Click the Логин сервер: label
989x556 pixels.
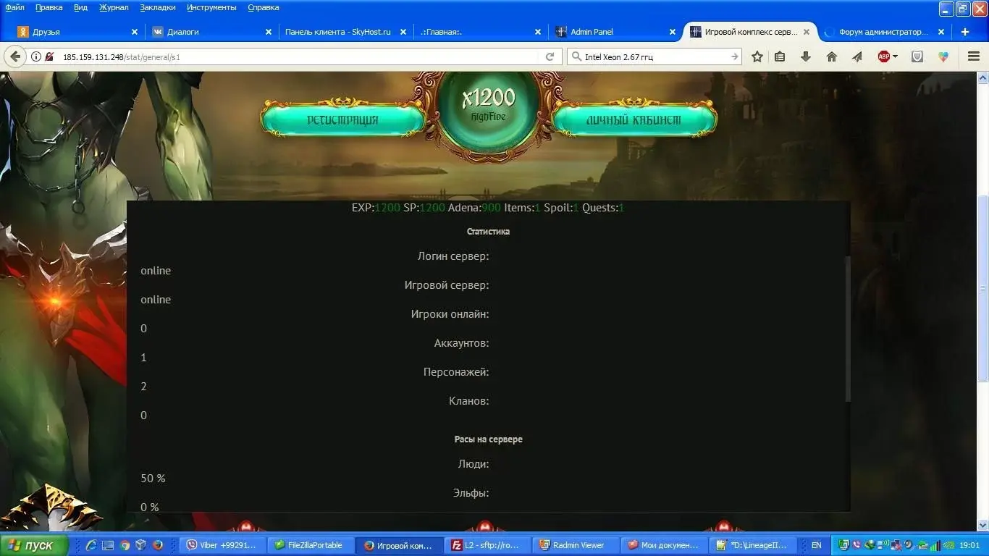453,256
